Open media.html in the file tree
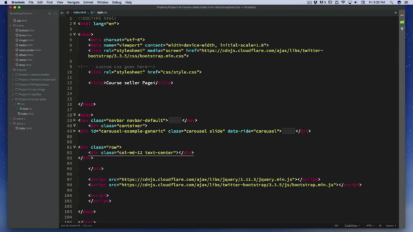 [26, 45]
